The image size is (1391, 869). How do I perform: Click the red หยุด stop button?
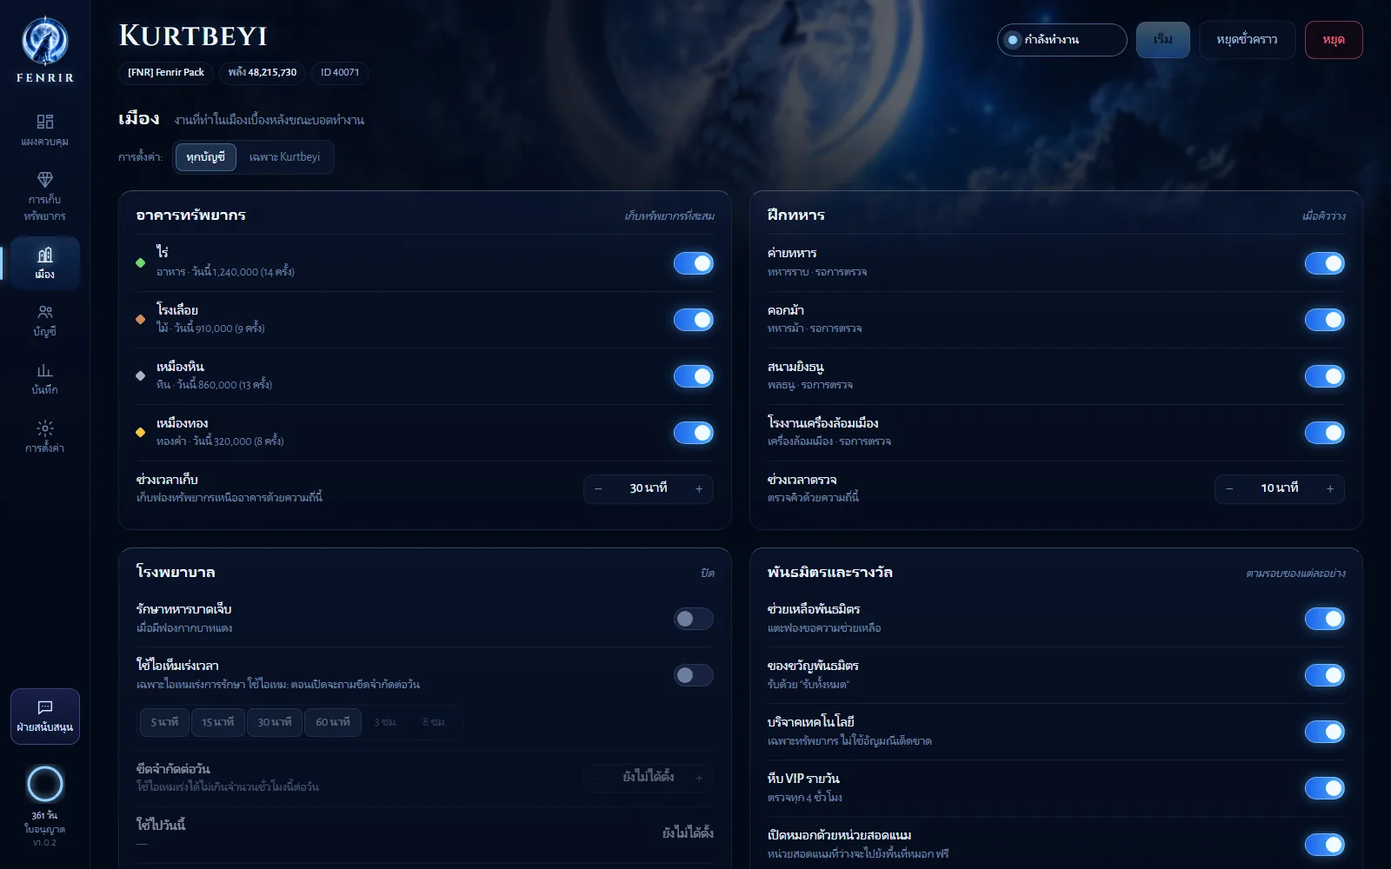pyautogui.click(x=1334, y=40)
